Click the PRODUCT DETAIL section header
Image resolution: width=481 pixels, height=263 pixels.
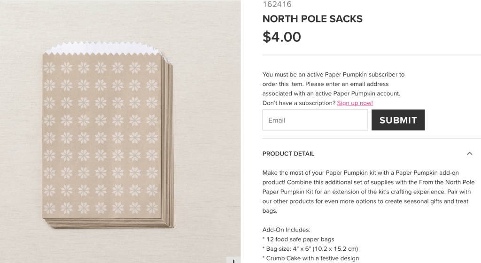click(288, 154)
